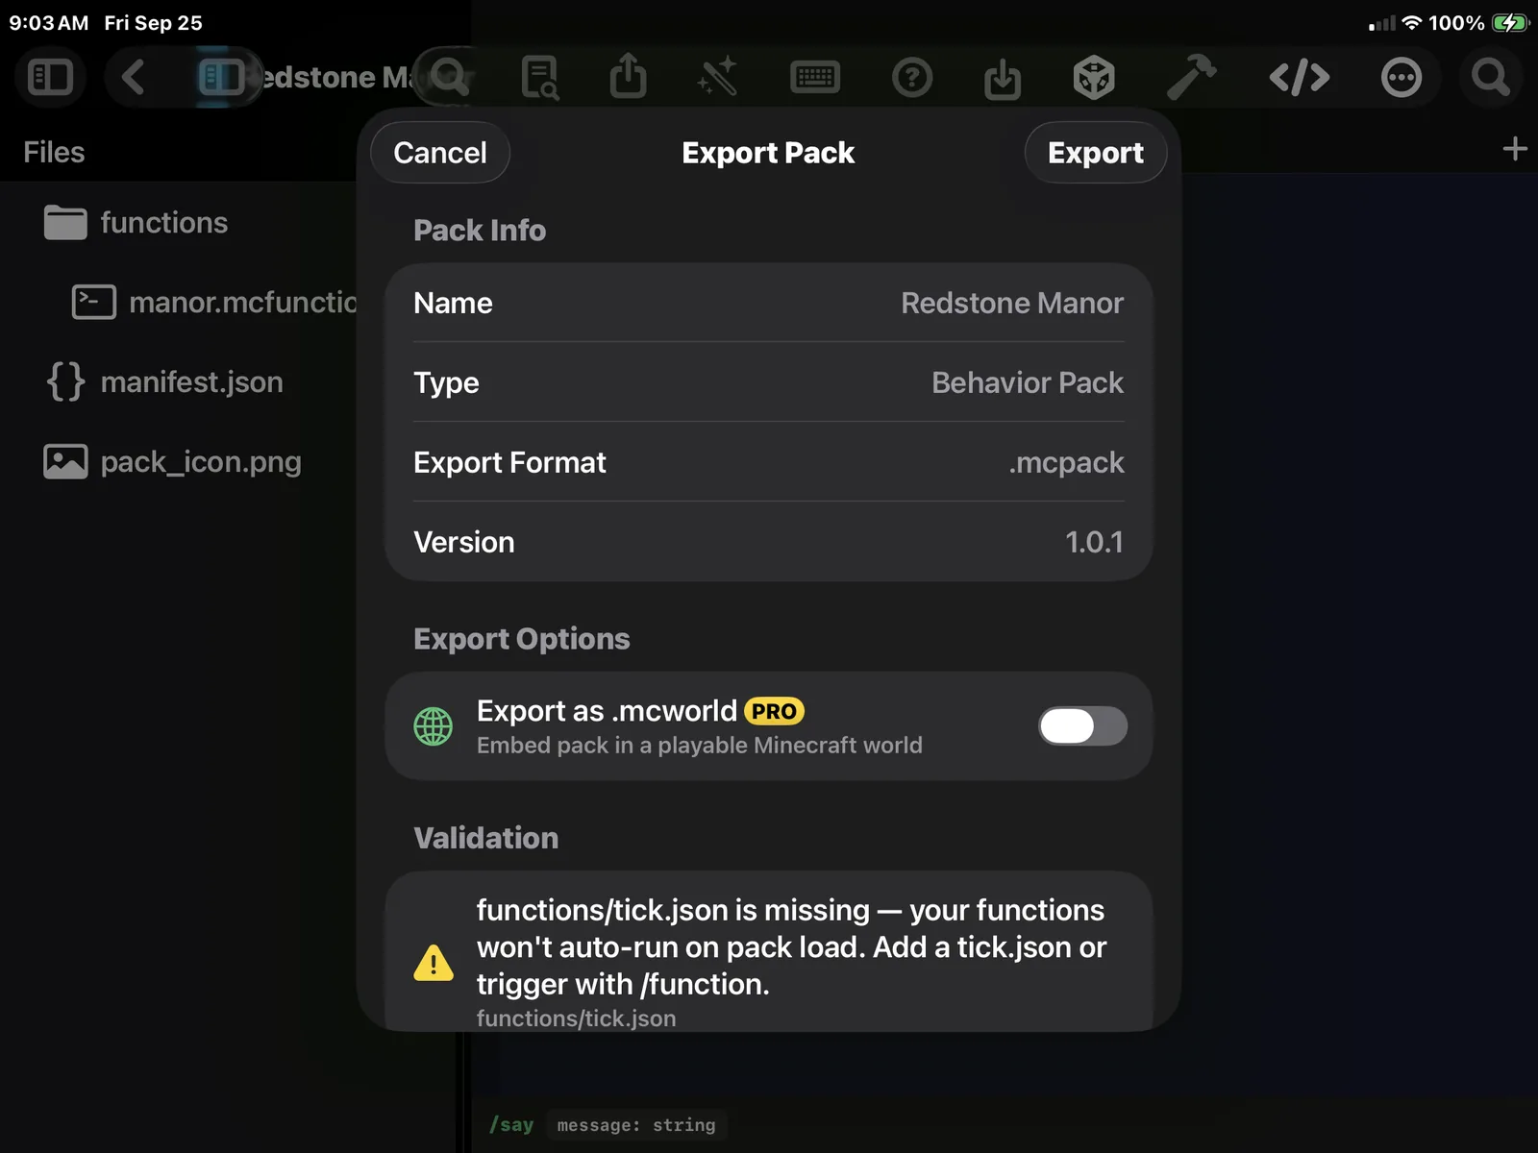Show the keyboard icon
The height and width of the screenshot is (1153, 1538).
(x=815, y=77)
